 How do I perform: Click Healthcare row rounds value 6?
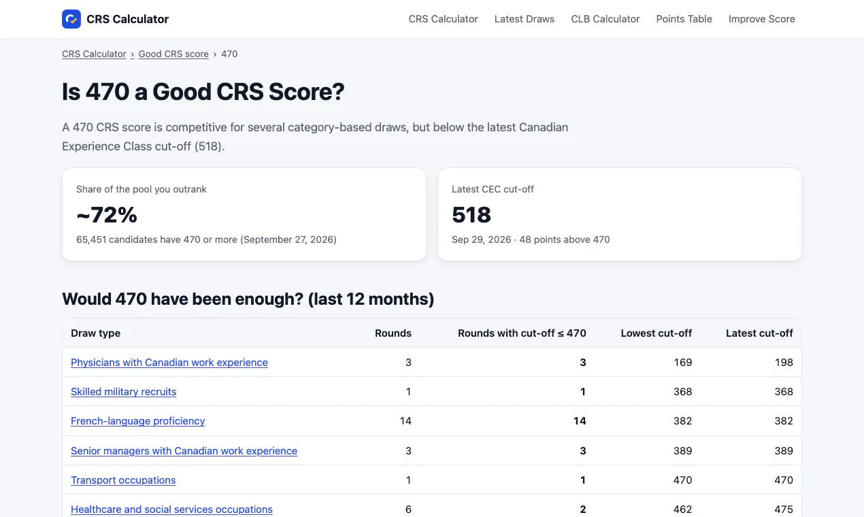(x=408, y=510)
